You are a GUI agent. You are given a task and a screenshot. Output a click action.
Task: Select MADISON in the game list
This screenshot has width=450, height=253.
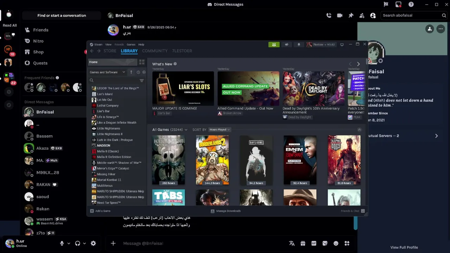(103, 145)
